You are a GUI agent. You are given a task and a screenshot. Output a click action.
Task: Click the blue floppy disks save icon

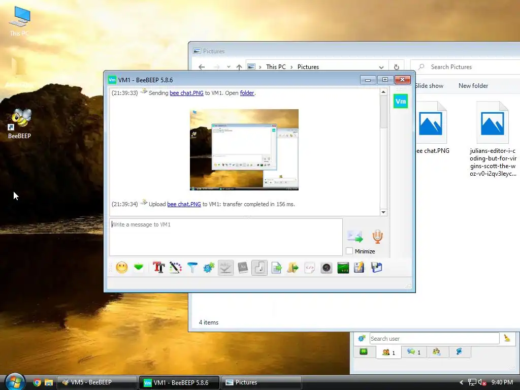(376, 267)
